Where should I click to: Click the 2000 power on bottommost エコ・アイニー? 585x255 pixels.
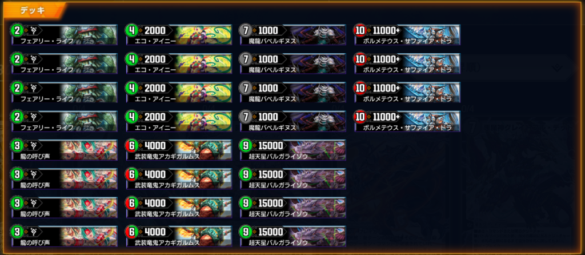coord(155,117)
